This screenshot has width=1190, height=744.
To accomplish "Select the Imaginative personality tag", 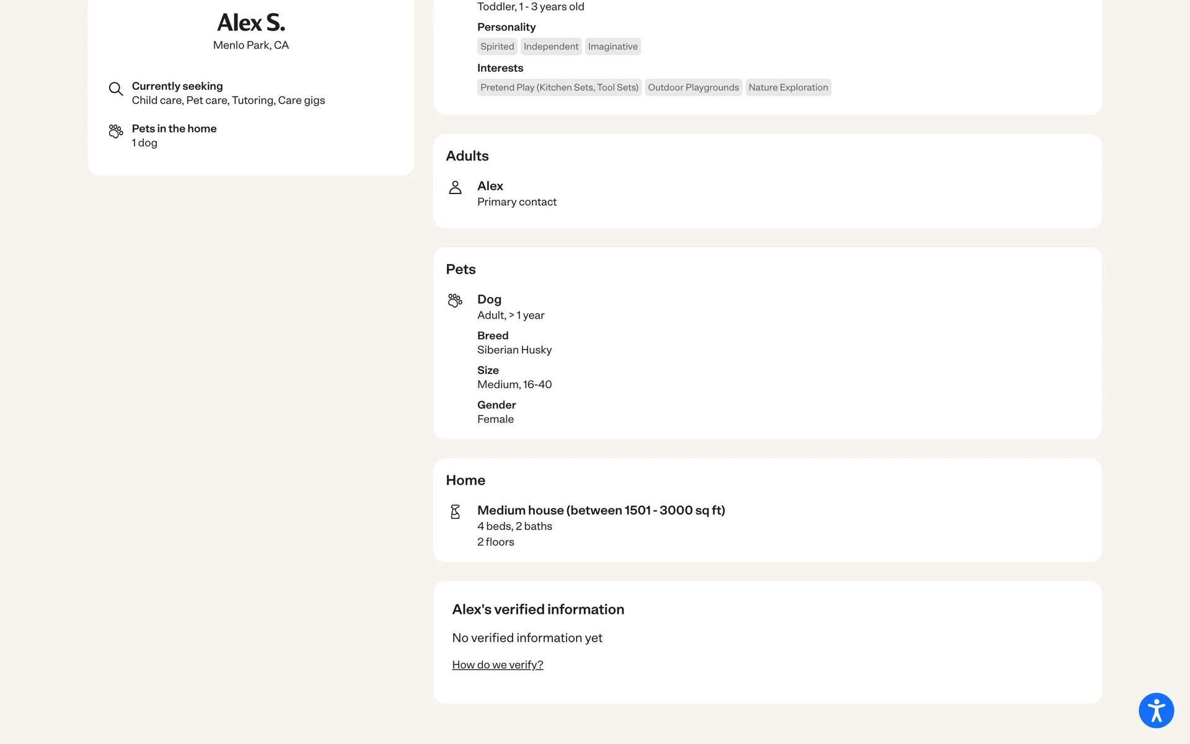I will coord(612,46).
